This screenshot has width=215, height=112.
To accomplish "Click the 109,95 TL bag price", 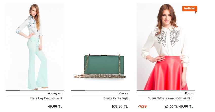I will point(120,106).
